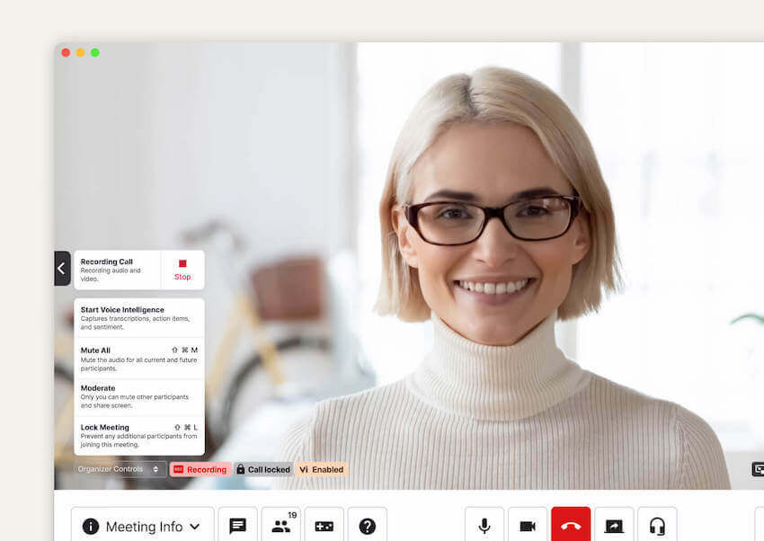Mute your microphone
Image resolution: width=764 pixels, height=541 pixels.
pos(484,527)
